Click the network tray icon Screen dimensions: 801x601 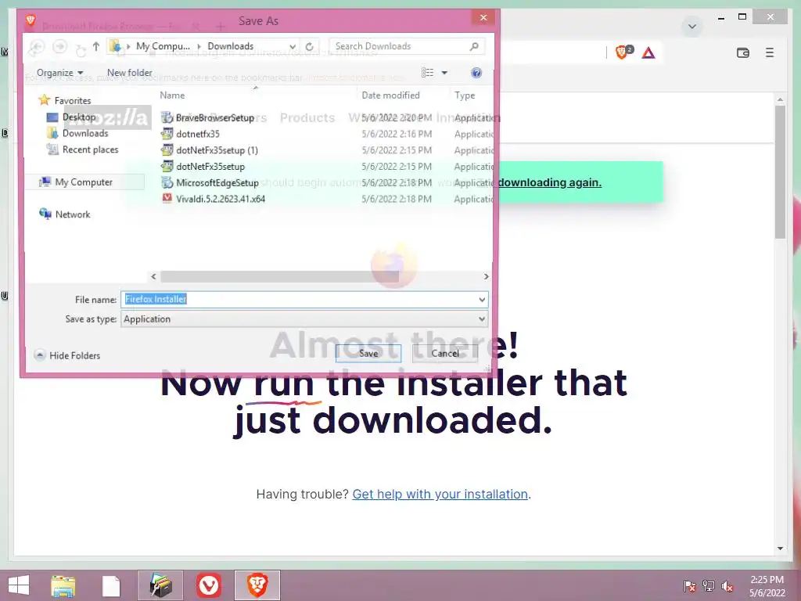pos(709,586)
